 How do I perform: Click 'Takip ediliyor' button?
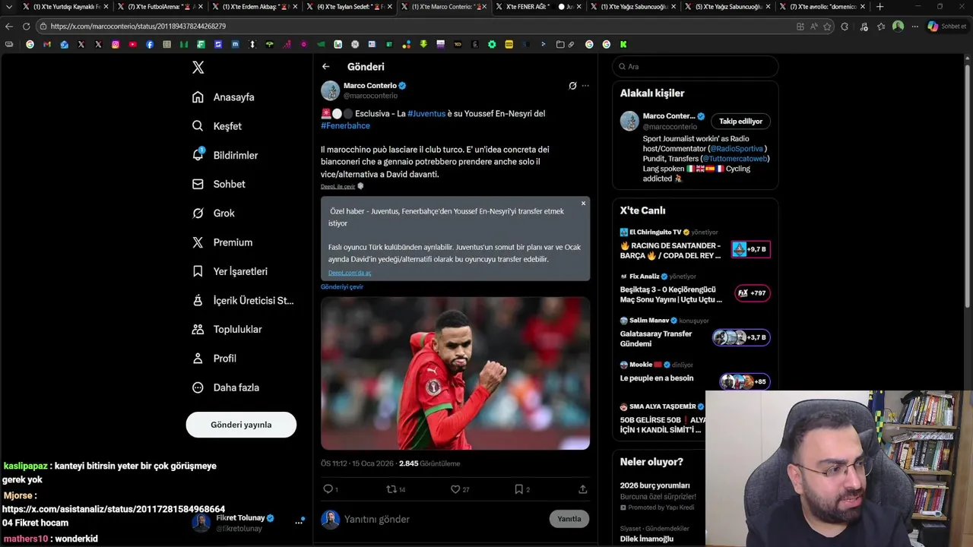(740, 122)
